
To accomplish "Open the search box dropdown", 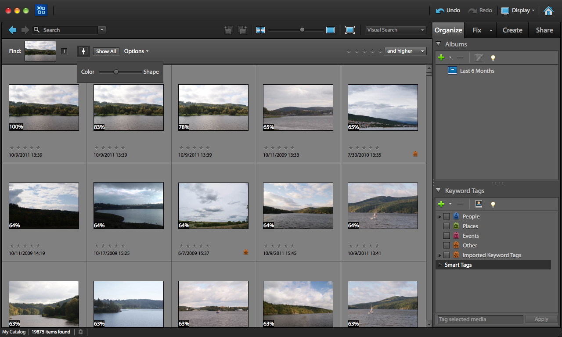I will (x=102, y=30).
